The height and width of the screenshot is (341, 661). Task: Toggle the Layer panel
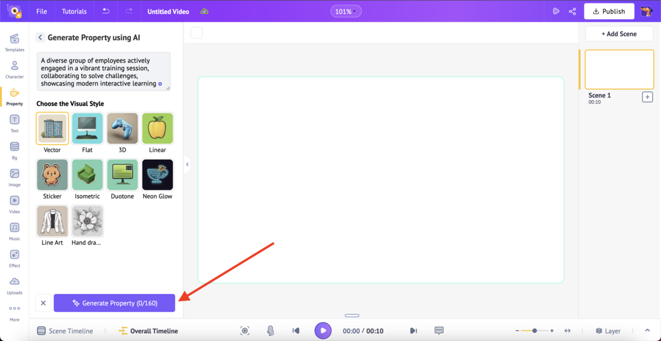tap(608, 331)
